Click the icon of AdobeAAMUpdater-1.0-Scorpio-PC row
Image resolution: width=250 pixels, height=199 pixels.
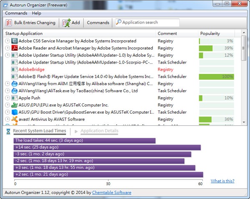(x=14, y=62)
